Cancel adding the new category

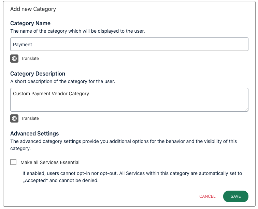(x=207, y=196)
